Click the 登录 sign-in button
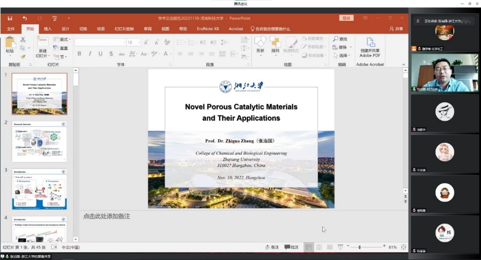This screenshot has height=260, width=481. [x=346, y=18]
